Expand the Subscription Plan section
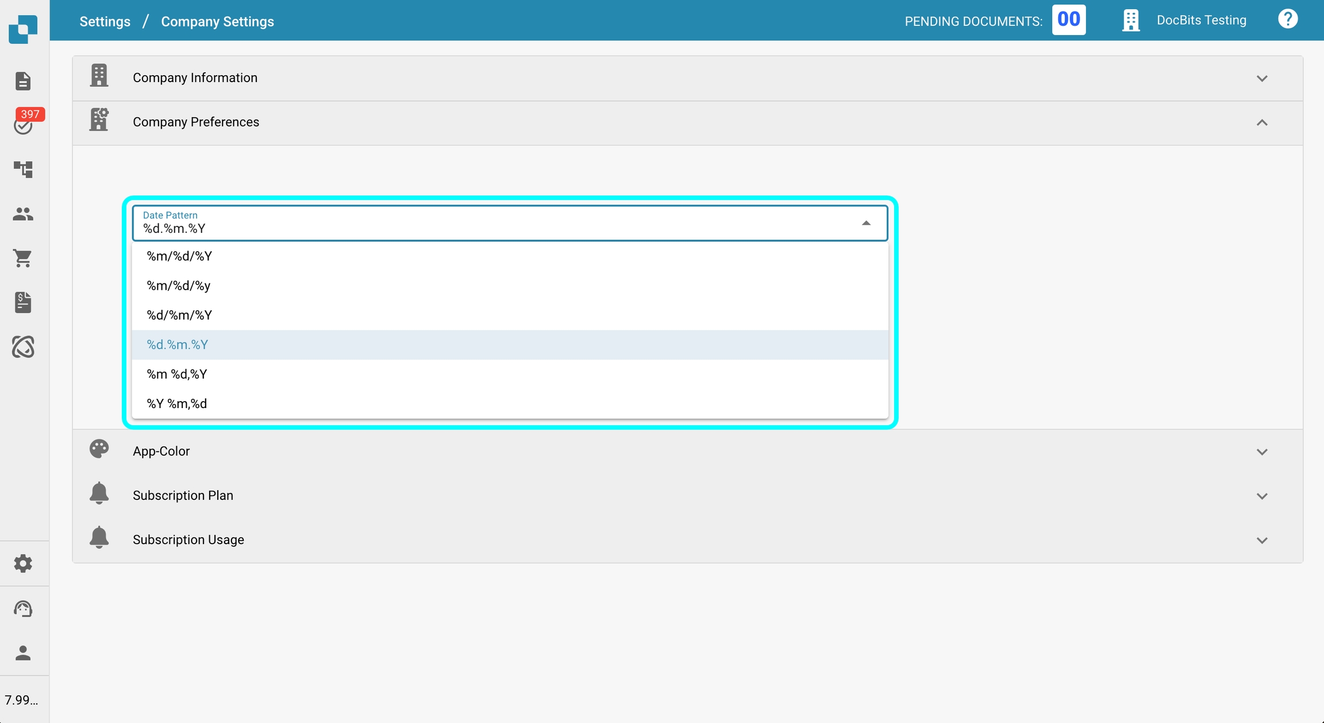The width and height of the screenshot is (1324, 723). pyautogui.click(x=1261, y=496)
